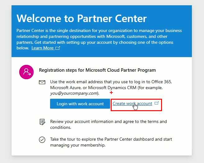Click the Office 365 mention in instructions
Image resolution: width=204 pixels, height=163 pixels.
[x=161, y=82]
